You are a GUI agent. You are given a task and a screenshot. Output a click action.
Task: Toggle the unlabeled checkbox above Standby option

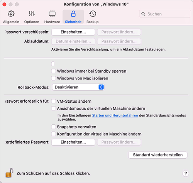point(53,64)
